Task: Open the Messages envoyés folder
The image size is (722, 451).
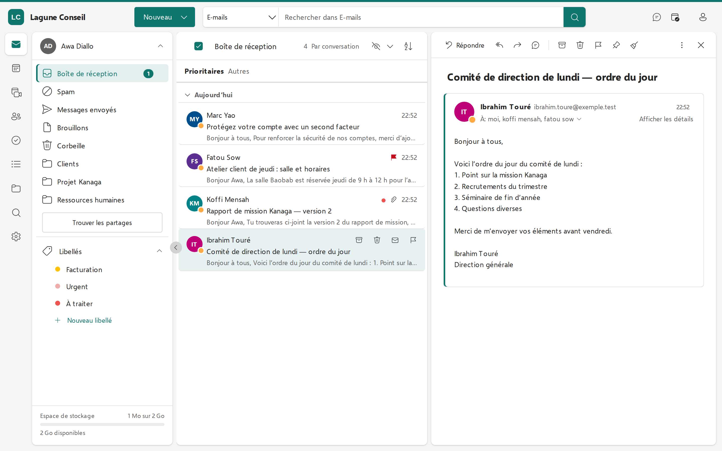Action: [102, 109]
